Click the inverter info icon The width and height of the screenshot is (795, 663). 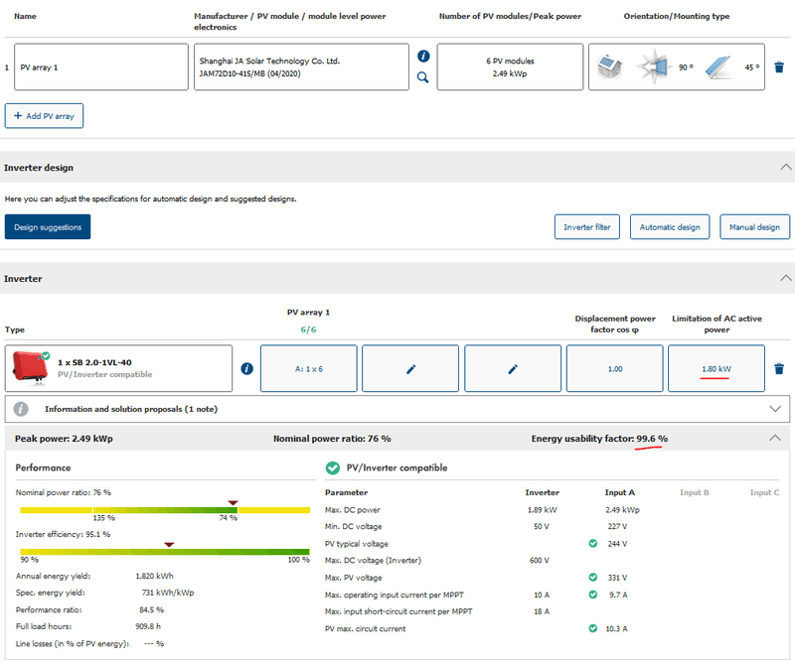pyautogui.click(x=247, y=368)
